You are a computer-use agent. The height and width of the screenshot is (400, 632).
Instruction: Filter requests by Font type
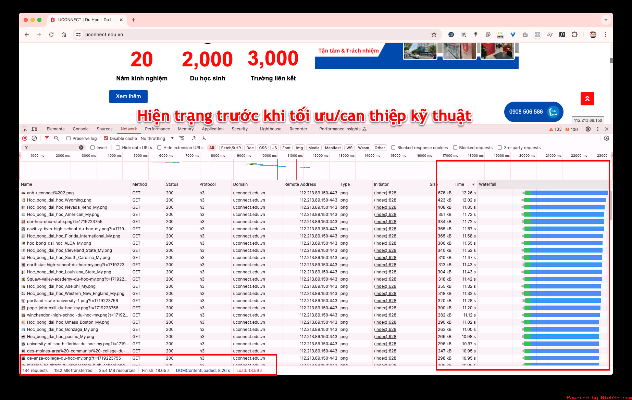(x=286, y=148)
